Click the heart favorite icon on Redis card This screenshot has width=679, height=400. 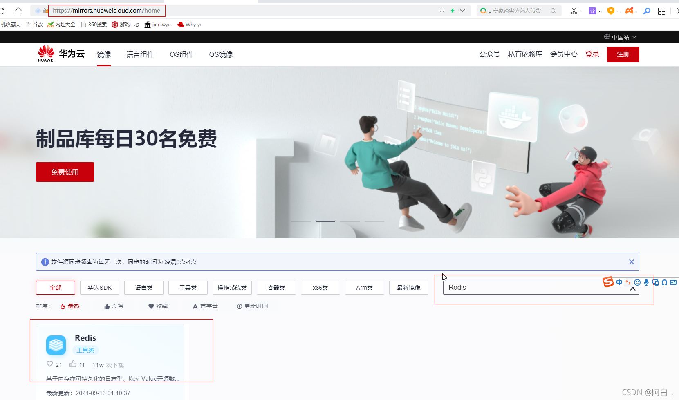click(50, 364)
